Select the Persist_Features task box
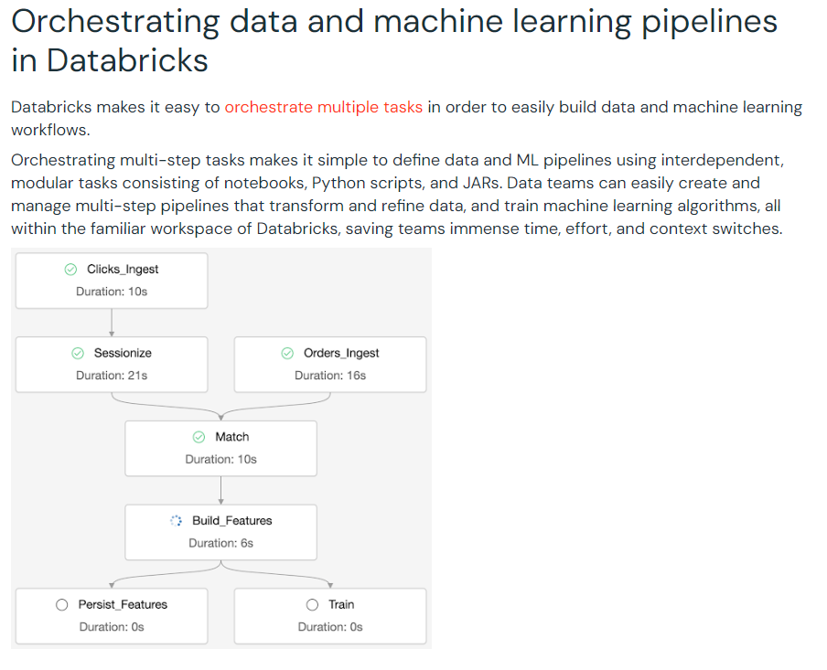The image size is (827, 670). pos(112,616)
